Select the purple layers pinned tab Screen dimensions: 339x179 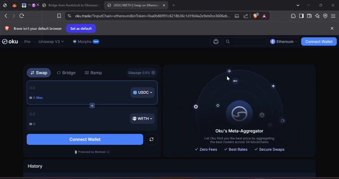point(34,5)
